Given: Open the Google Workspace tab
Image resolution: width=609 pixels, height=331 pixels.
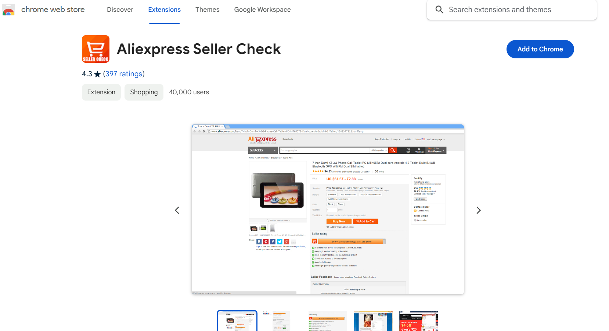Looking at the screenshot, I should pos(263,10).
